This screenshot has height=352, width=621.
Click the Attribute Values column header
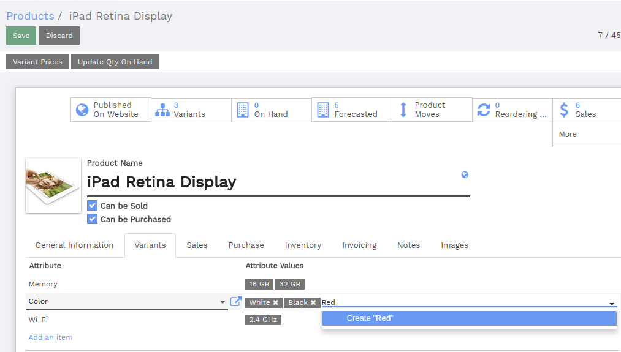pyautogui.click(x=275, y=266)
